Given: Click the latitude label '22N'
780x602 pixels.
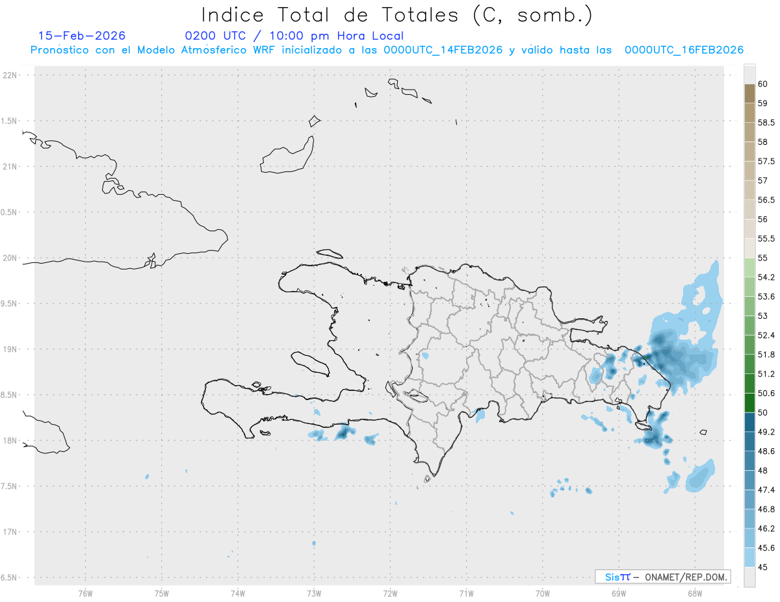Looking at the screenshot, I should (x=10, y=75).
